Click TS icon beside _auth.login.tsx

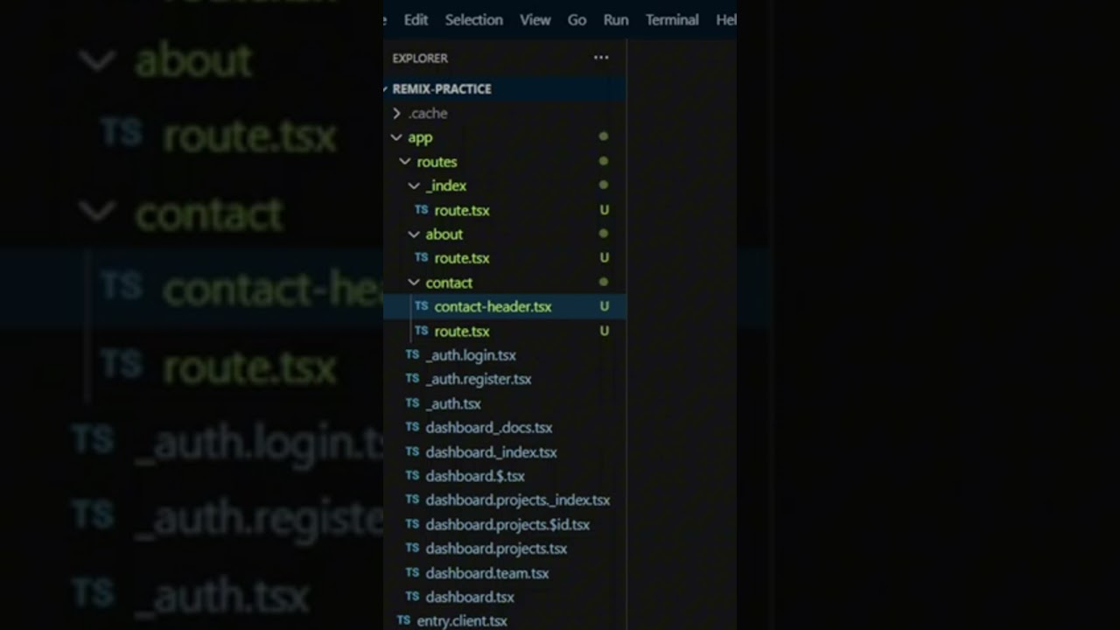pyautogui.click(x=412, y=354)
